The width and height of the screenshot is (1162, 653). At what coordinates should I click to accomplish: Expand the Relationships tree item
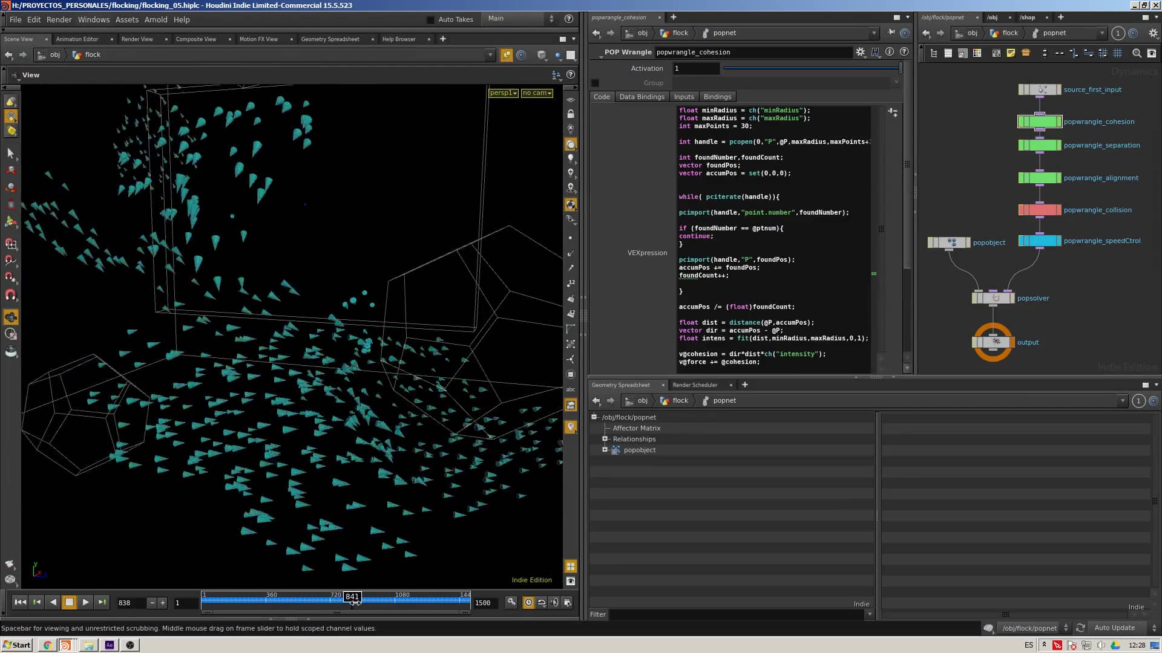pyautogui.click(x=605, y=439)
